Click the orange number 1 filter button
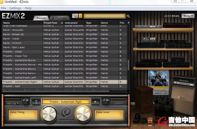The image size is (197, 129). pyautogui.click(x=80, y=16)
